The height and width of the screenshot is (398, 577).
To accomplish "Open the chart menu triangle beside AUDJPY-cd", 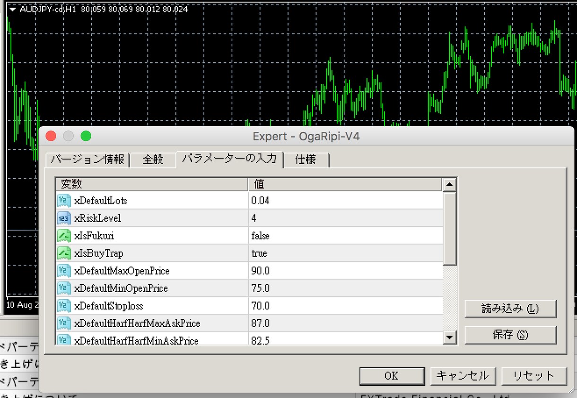I will (x=13, y=9).
